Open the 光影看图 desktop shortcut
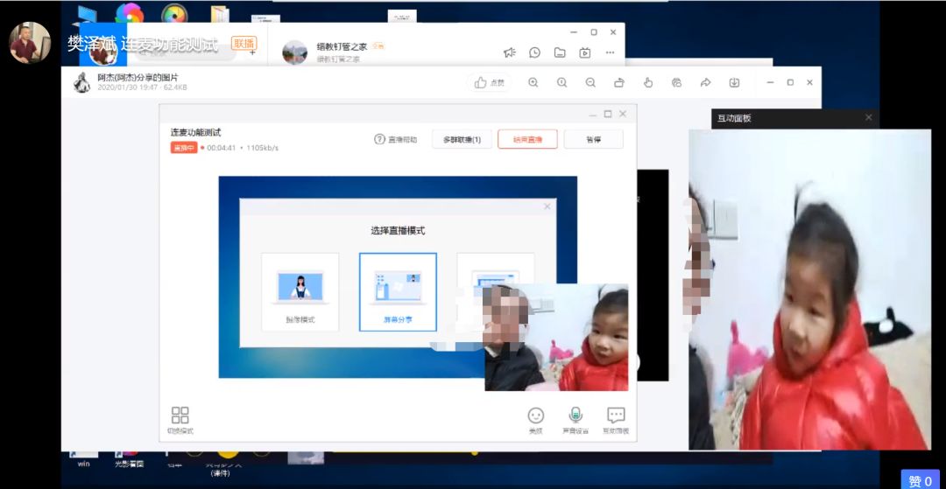 pyautogui.click(x=129, y=458)
